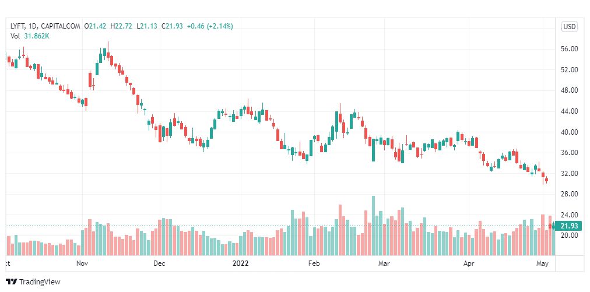Image resolution: width=590 pixels, height=292 pixels.
Task: Click the Apr label on time axis
Action: point(469,263)
